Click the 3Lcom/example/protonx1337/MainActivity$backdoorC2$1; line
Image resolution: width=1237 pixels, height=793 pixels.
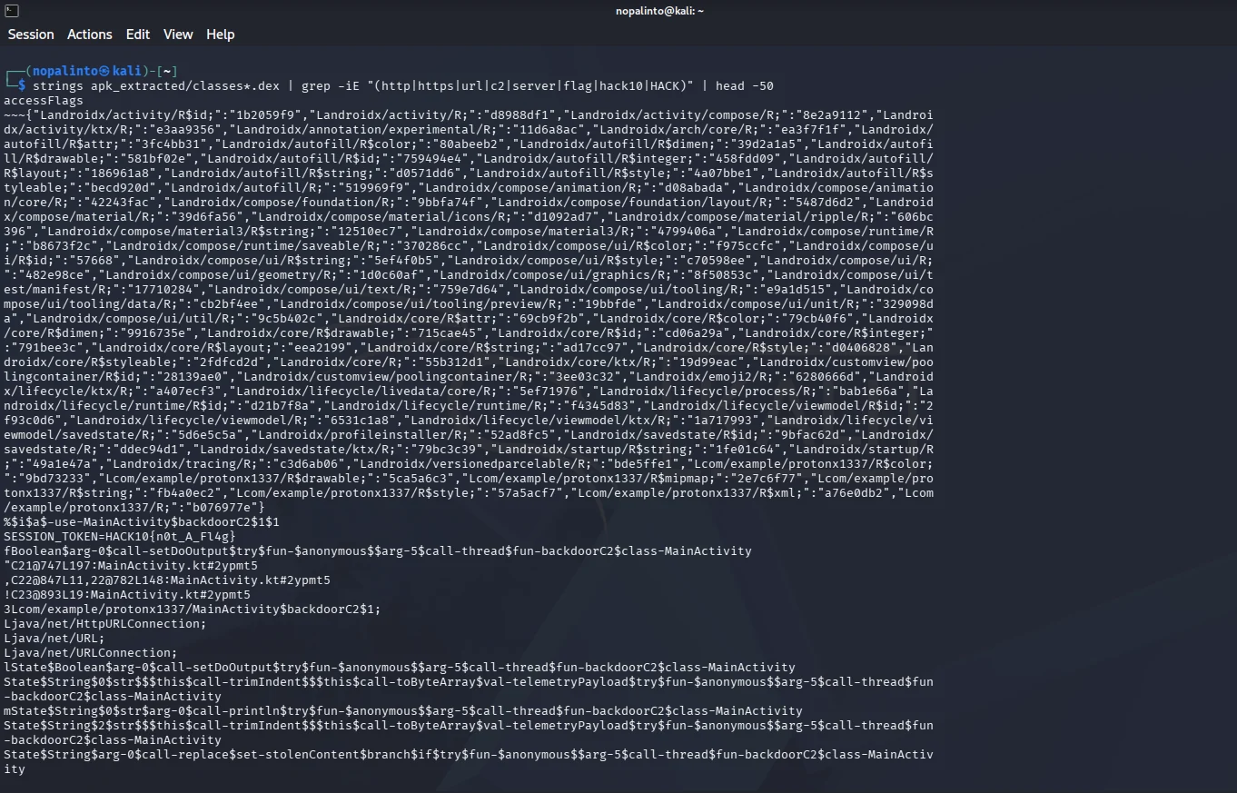(x=193, y=609)
